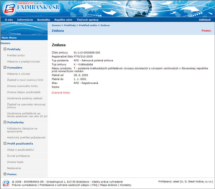The height and width of the screenshot is (189, 215).
Task: Collapse the Profil používateľa section
Action: [5, 143]
